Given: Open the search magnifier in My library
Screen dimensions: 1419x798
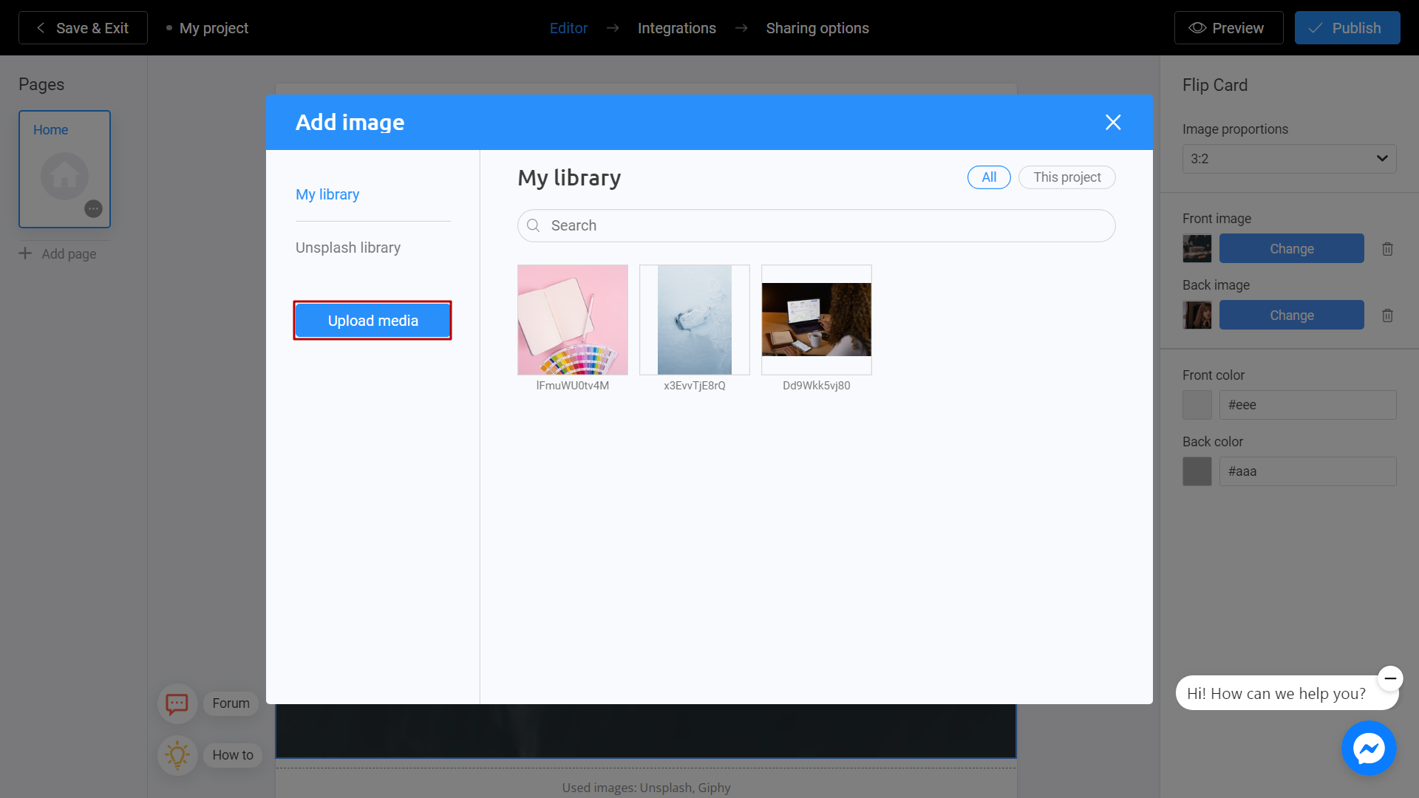Looking at the screenshot, I should 534,225.
